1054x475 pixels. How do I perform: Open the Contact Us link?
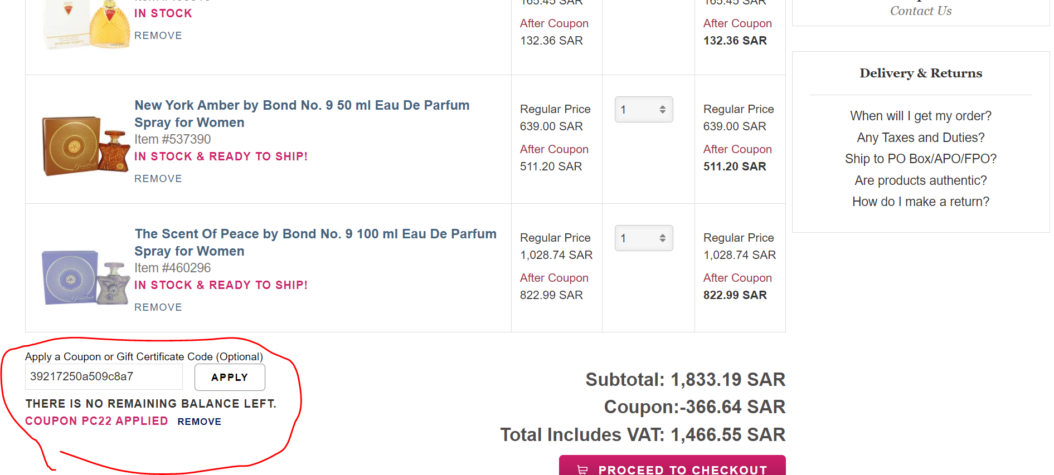920,11
